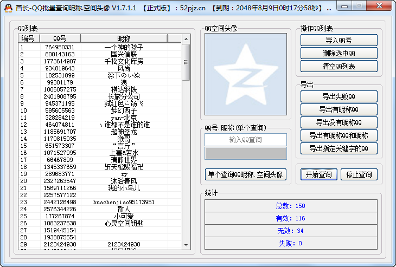Click 导出有昵称QQ和昵称 button
The image size is (396, 267).
click(x=338, y=135)
